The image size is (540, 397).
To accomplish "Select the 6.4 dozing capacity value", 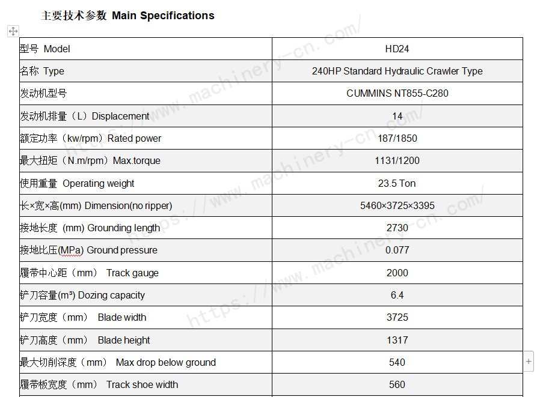I will [x=397, y=295].
